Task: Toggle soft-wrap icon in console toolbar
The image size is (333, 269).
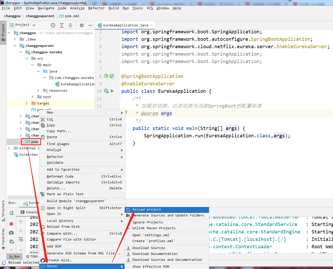Action: coord(21,240)
